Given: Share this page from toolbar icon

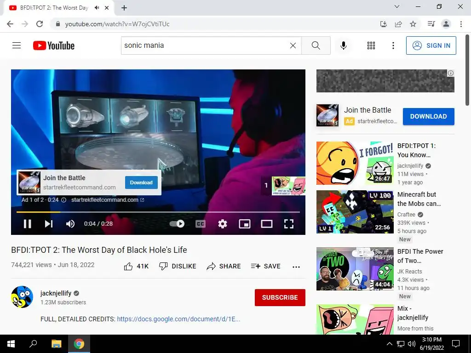Looking at the screenshot, I should pos(398,24).
